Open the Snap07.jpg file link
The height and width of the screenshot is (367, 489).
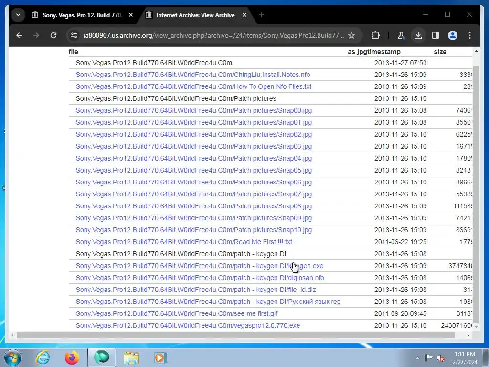[194, 194]
